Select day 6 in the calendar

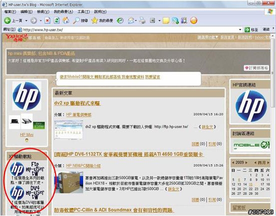(x=239, y=179)
